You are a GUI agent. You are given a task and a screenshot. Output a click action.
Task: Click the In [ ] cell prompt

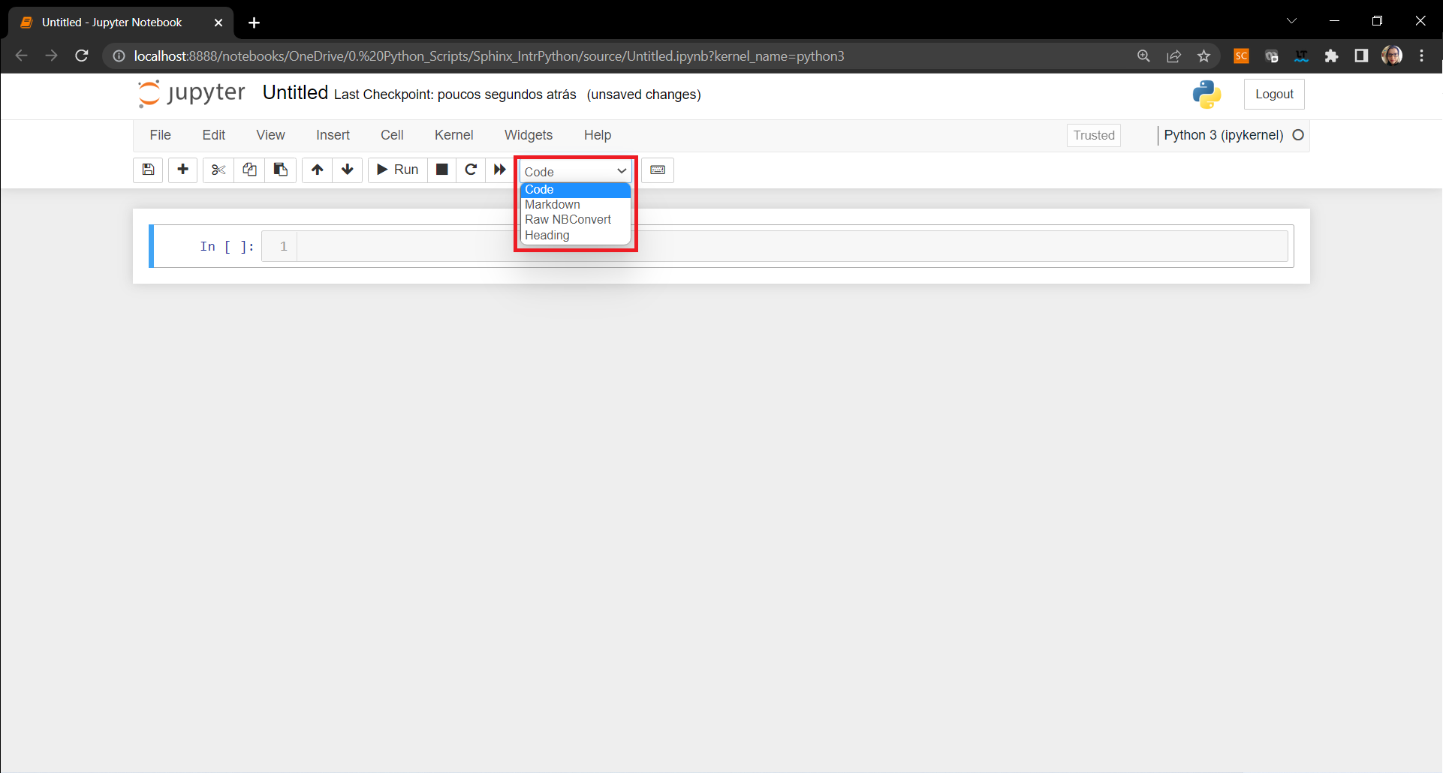[227, 246]
